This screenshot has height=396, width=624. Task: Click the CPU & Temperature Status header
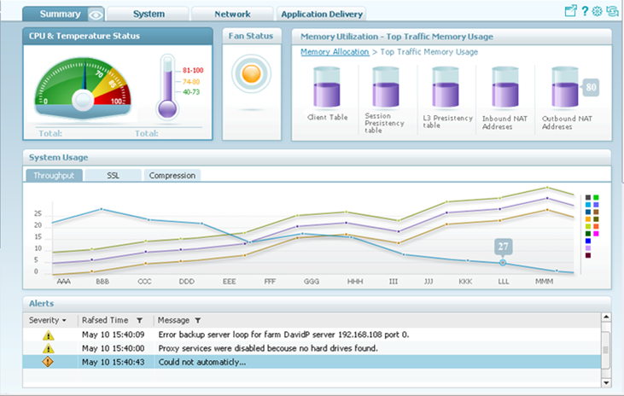click(118, 36)
